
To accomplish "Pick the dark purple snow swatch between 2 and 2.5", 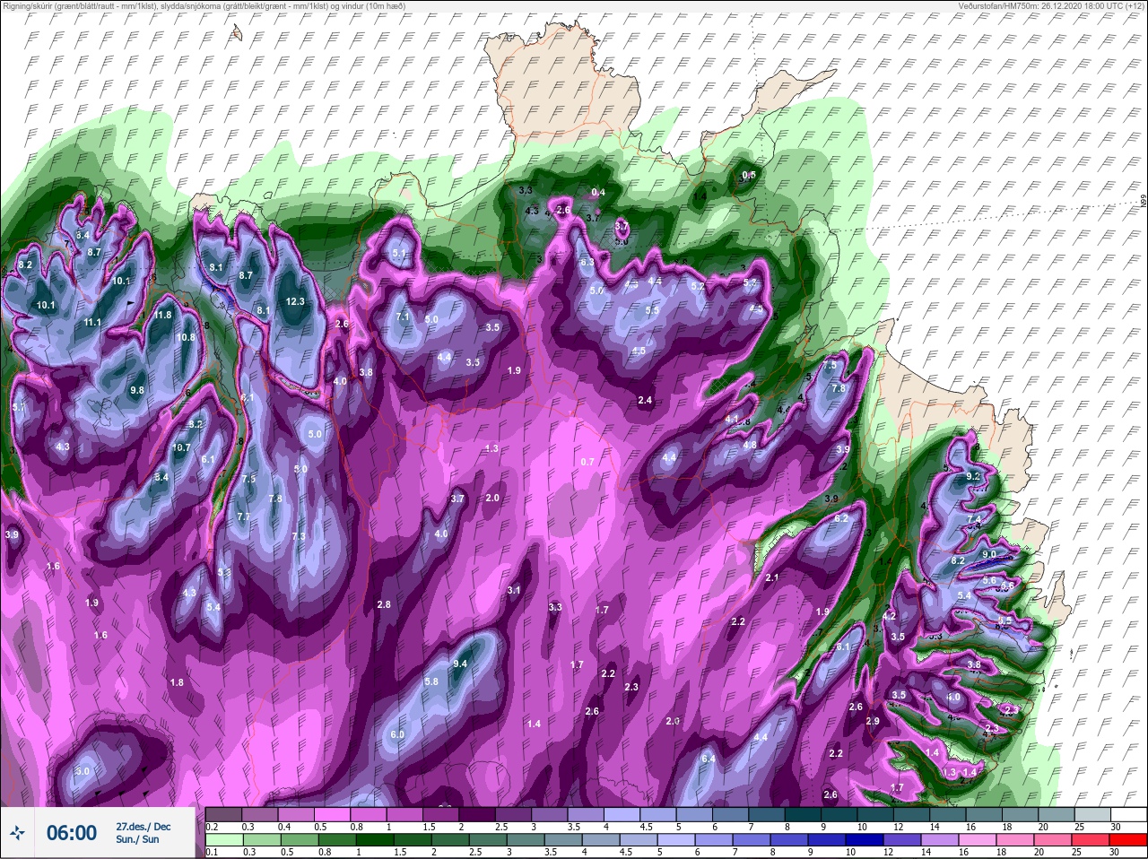I will pos(479,814).
